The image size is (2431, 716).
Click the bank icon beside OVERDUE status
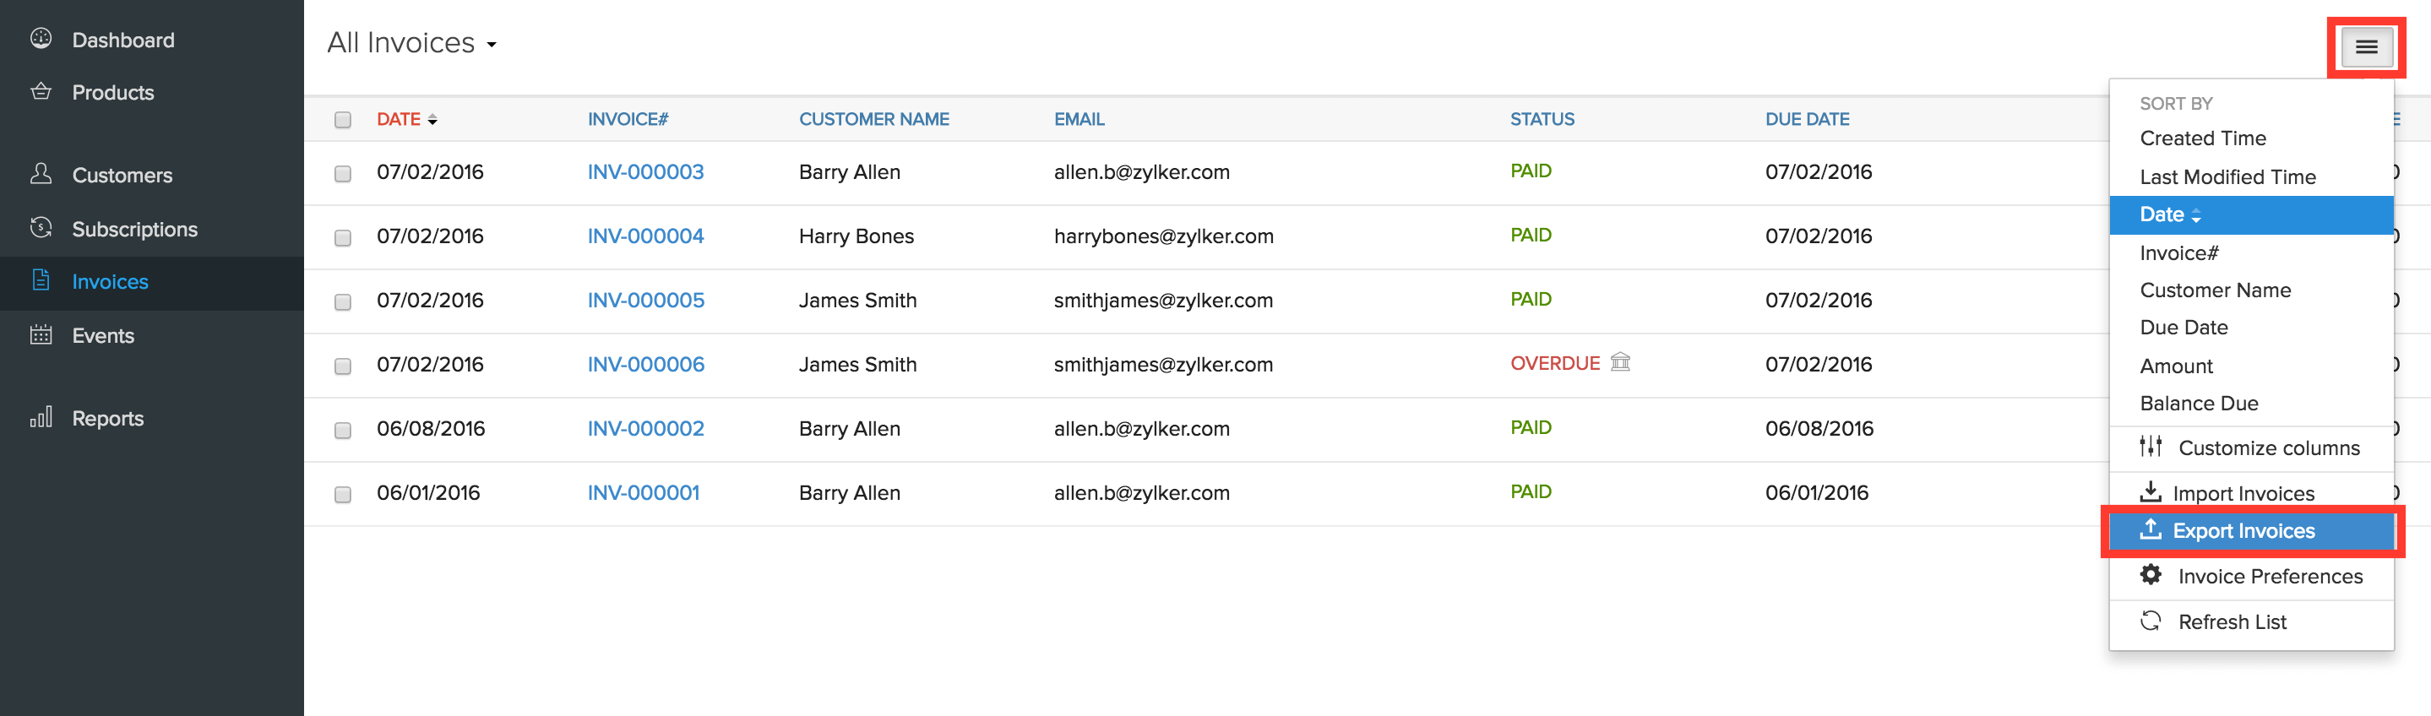tap(1619, 362)
